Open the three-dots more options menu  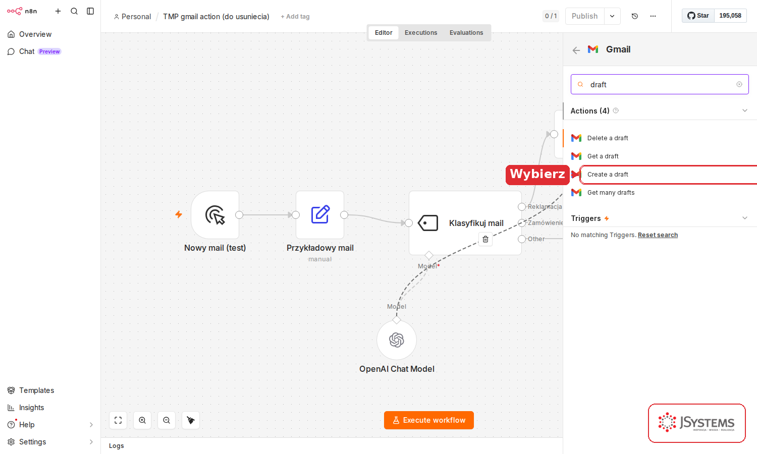(x=653, y=16)
